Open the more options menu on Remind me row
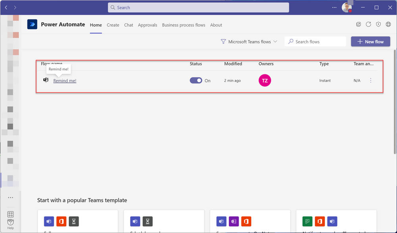Viewport: 397px width, 233px height. [x=370, y=80]
